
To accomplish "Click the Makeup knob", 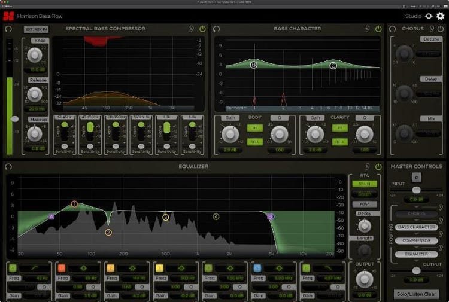I will (34, 133).
